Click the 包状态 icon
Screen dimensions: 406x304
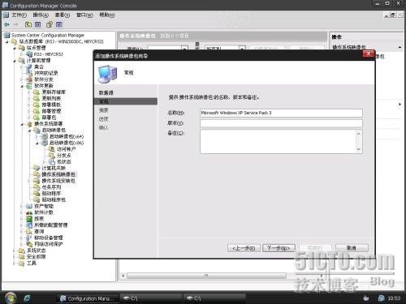tap(52, 161)
